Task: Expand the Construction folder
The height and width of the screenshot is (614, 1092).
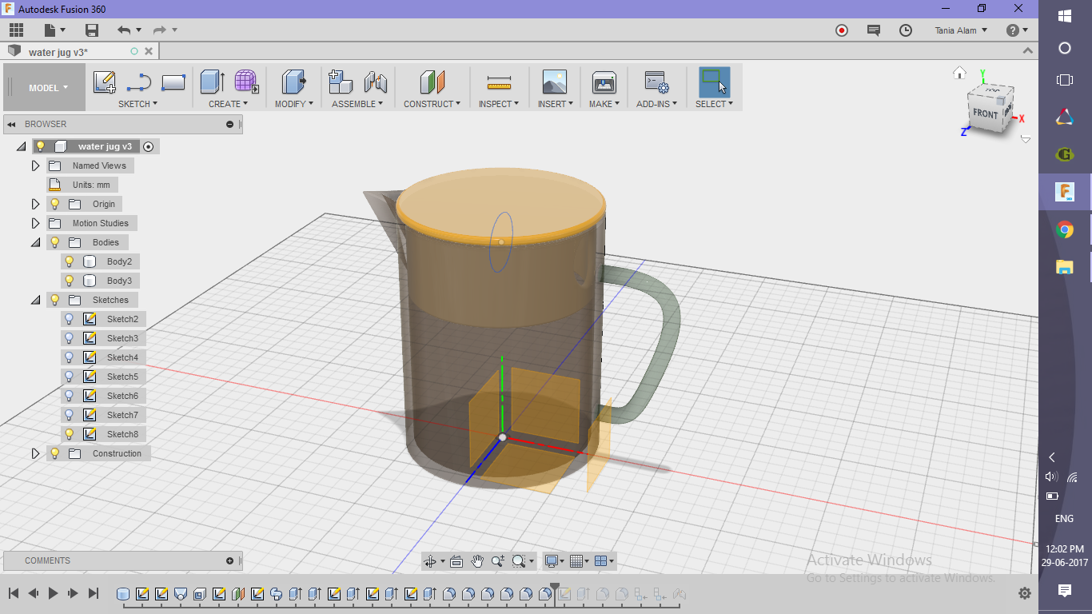Action: (35, 453)
